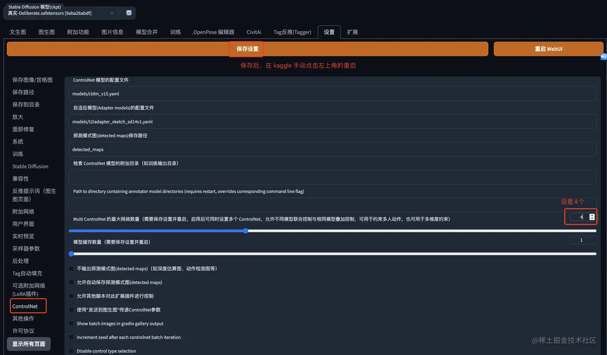Open the Stable Diffusion checkpoint dropdown
The image size is (607, 355).
[x=61, y=13]
